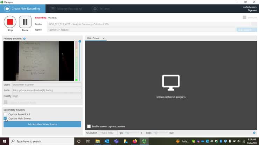Image resolution: width=259 pixels, height=145 pixels.
Task: Click the recording timer 00:48:57
Action: pyautogui.click(x=53, y=18)
